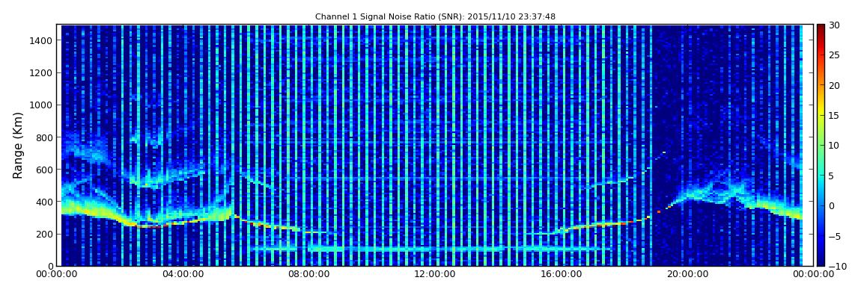Click the 16:00:00 time axis label
The height and width of the screenshot is (304, 861).
click(x=560, y=274)
